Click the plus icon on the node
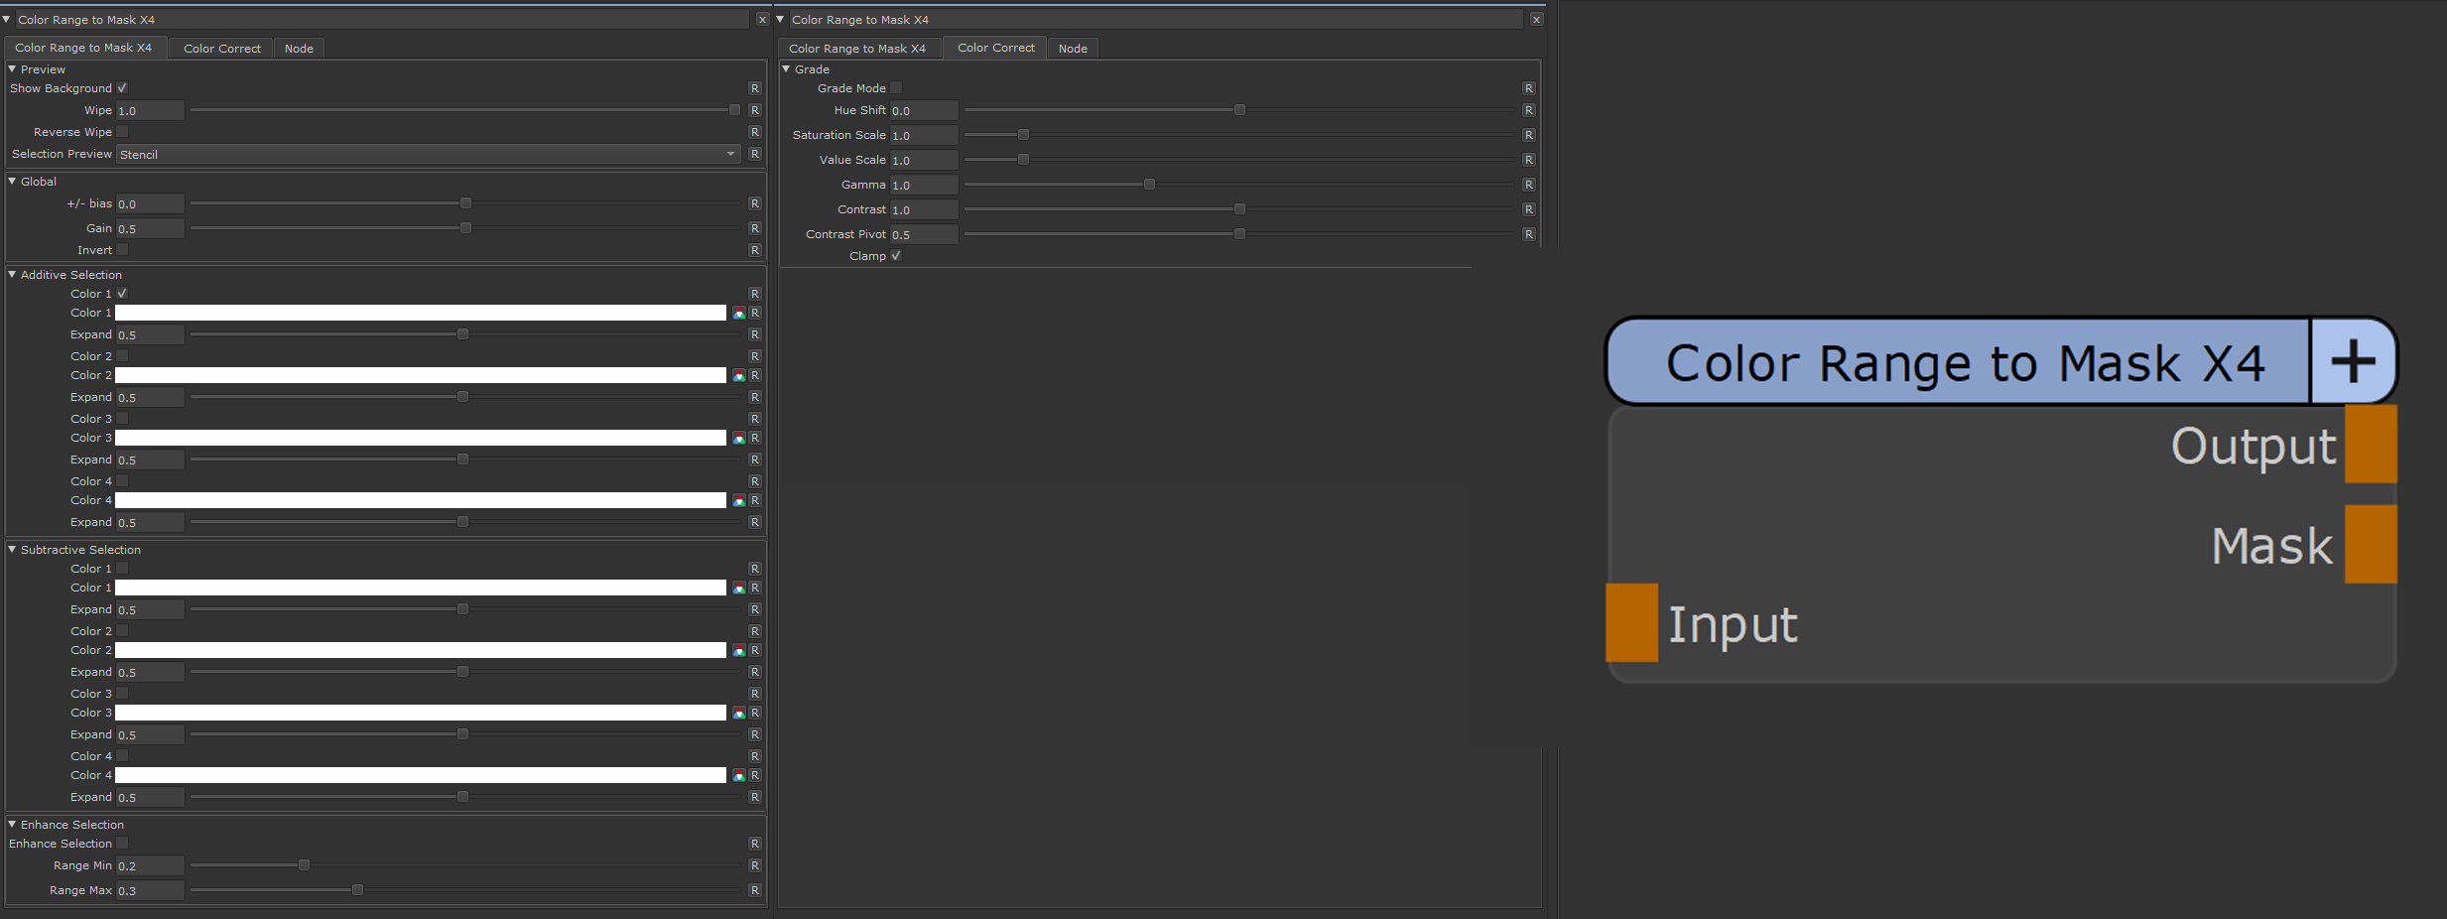This screenshot has height=919, width=2447. [x=2353, y=361]
